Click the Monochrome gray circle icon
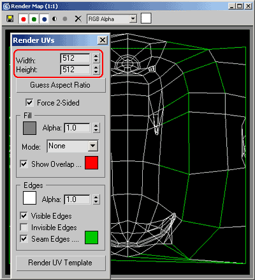The height and width of the screenshot is (280, 255). pyautogui.click(x=65, y=19)
